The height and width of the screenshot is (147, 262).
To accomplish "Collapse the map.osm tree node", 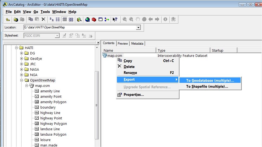I will pos(27,86).
